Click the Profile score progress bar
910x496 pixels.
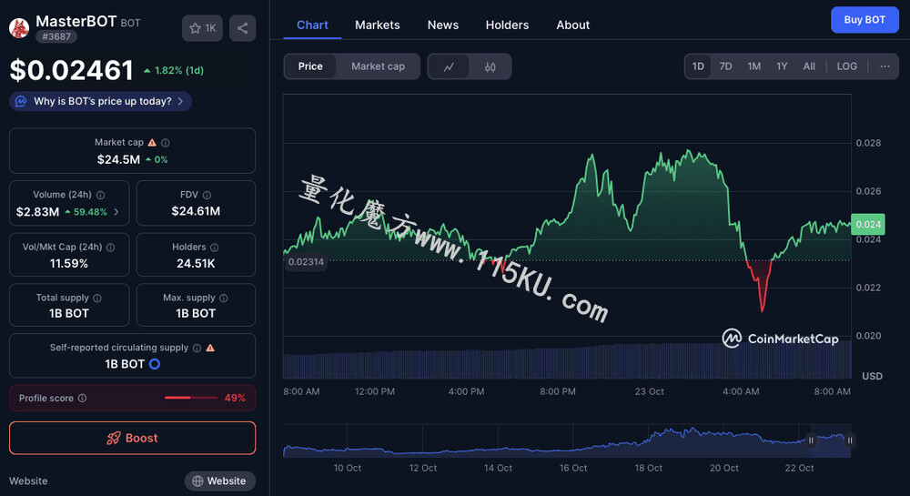[190, 398]
